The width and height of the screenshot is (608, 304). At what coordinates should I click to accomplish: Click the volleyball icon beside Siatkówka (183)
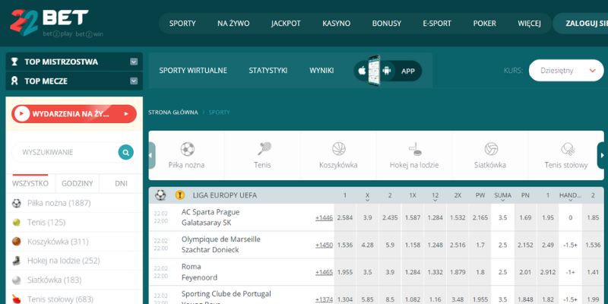coord(16,280)
